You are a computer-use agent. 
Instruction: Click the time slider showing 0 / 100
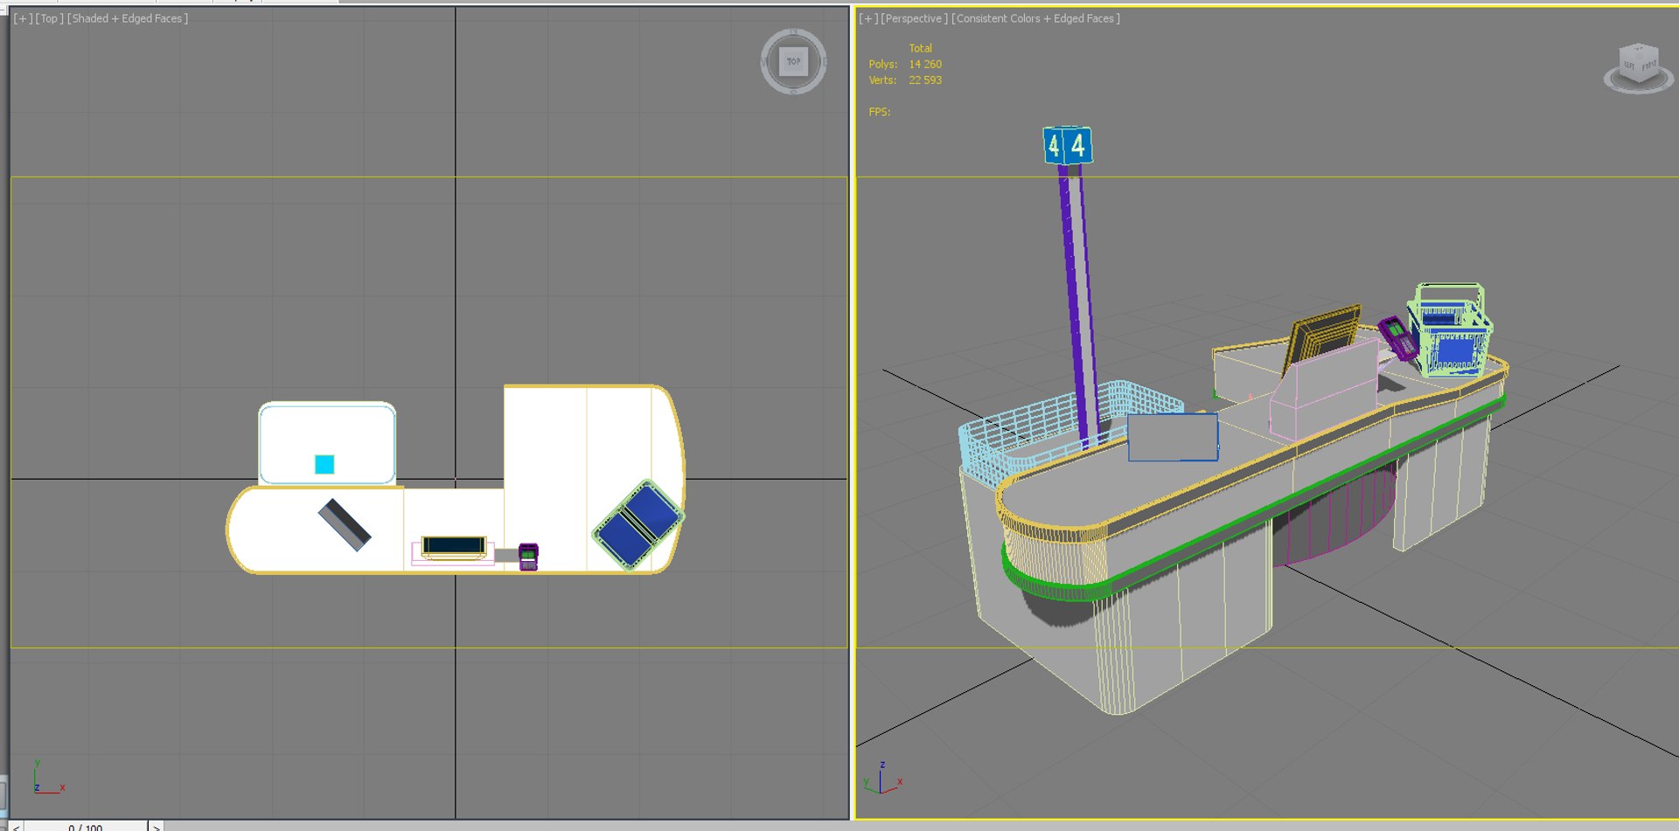tap(85, 827)
